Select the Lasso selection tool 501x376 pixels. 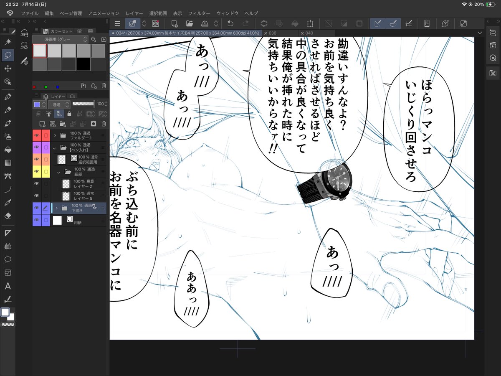click(8, 55)
